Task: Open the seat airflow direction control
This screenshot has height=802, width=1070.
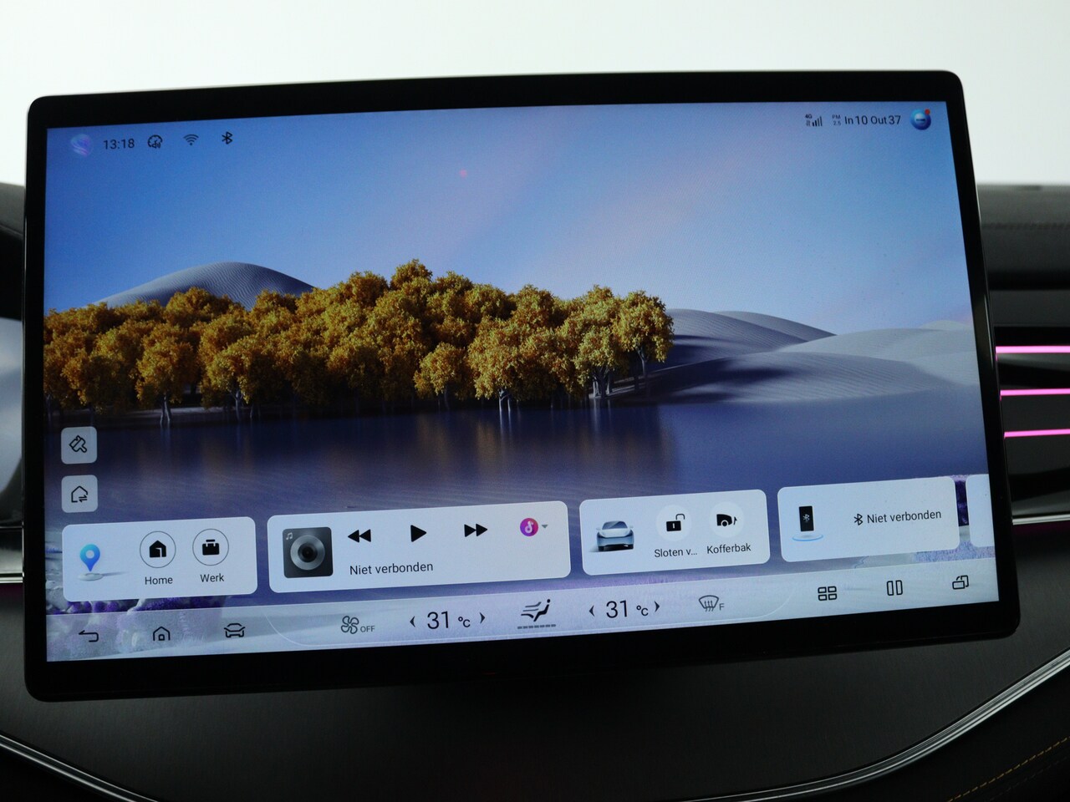Action: [536, 613]
